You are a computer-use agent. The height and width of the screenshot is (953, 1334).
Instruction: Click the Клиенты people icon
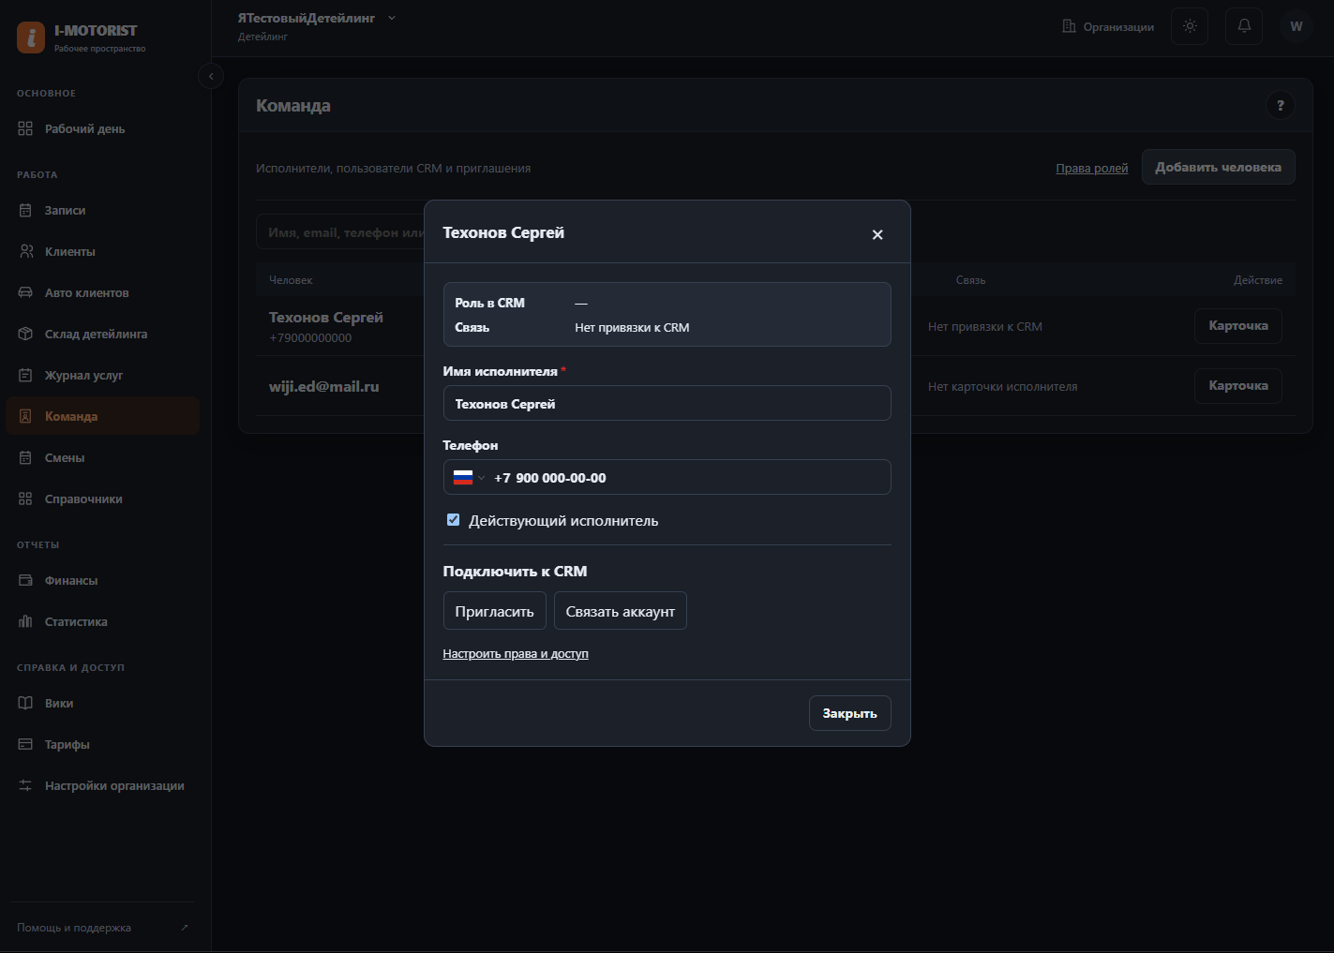click(25, 251)
